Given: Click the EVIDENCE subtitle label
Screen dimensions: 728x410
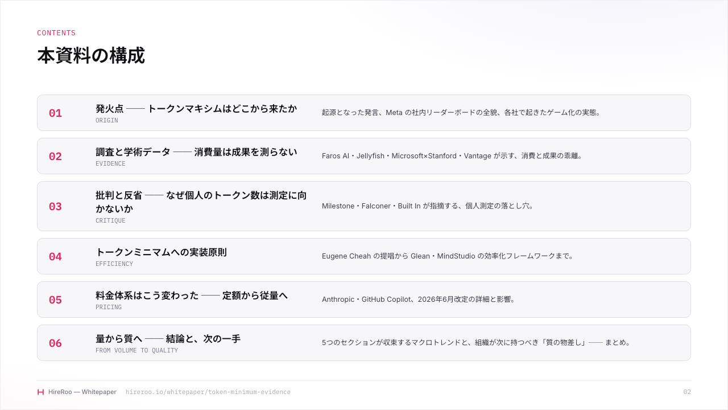Looking at the screenshot, I should 110,164.
